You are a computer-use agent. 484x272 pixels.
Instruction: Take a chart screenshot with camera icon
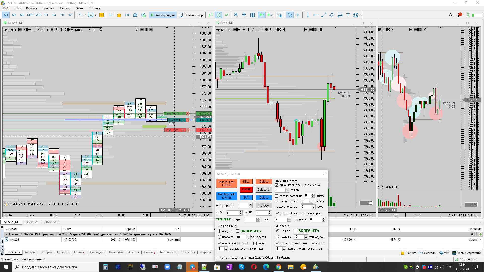pyautogui.click(x=280, y=15)
